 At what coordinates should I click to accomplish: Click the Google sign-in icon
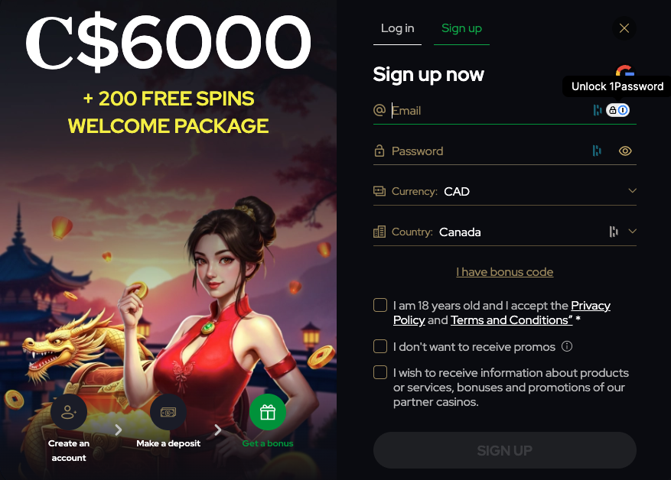tap(625, 71)
